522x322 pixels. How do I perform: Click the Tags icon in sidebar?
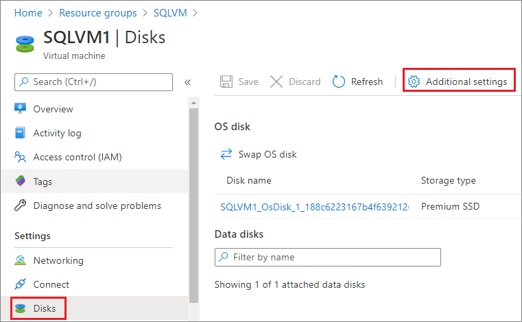pos(21,182)
